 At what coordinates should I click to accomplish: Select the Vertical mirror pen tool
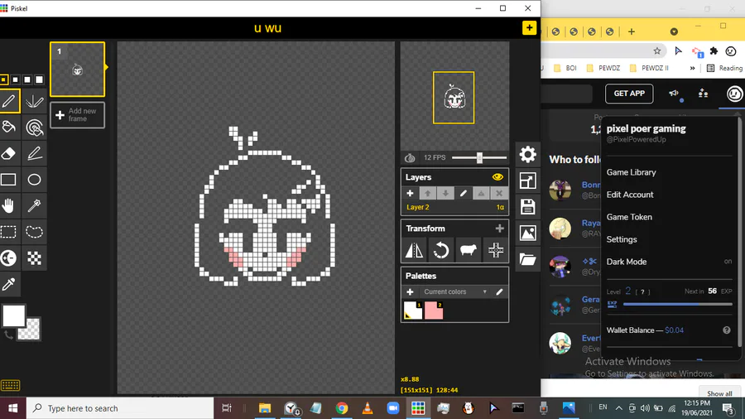tap(34, 101)
